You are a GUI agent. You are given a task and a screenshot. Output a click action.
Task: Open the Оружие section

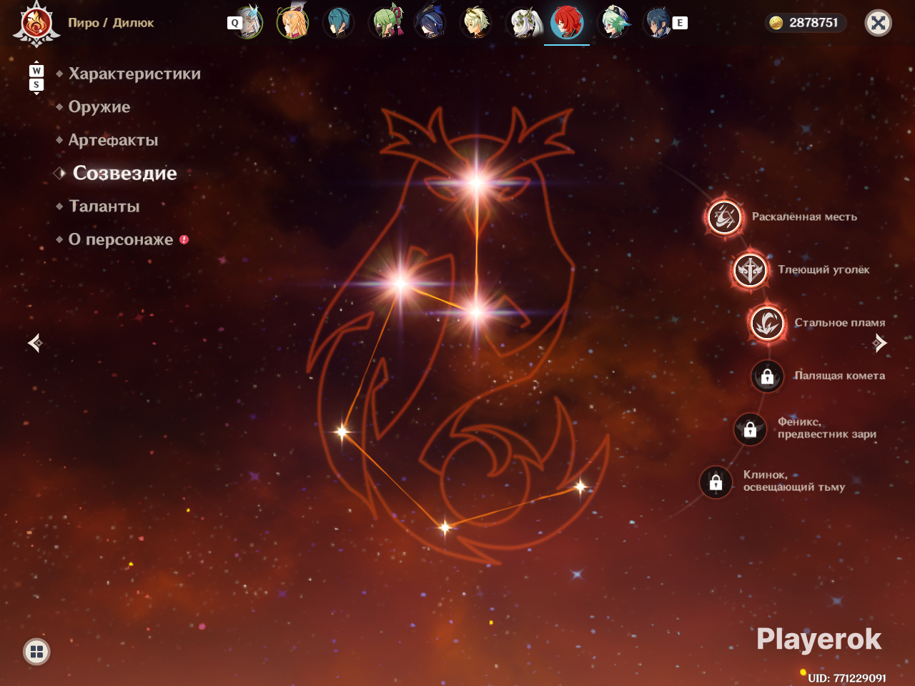99,107
